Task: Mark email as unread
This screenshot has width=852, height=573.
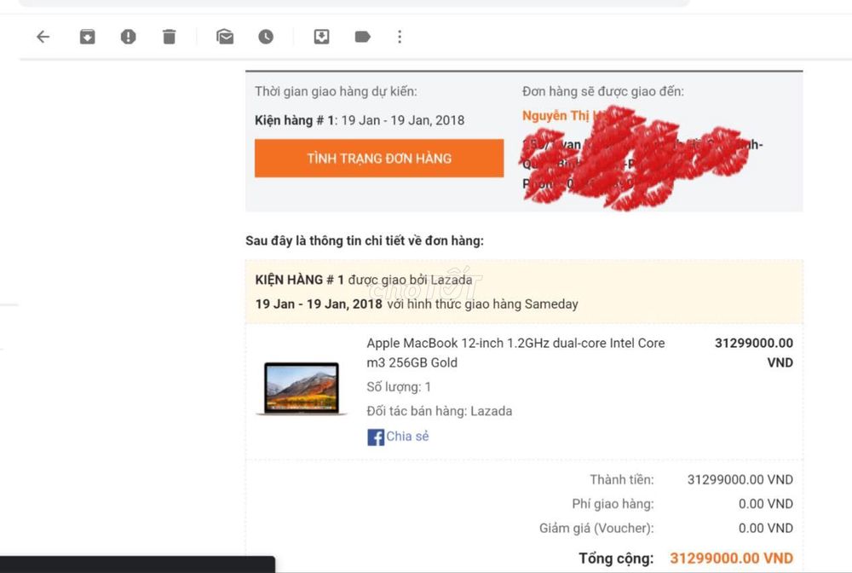Action: coord(225,37)
